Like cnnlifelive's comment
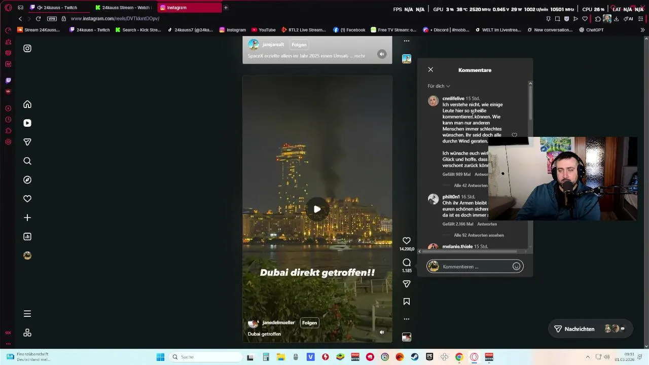 point(514,135)
